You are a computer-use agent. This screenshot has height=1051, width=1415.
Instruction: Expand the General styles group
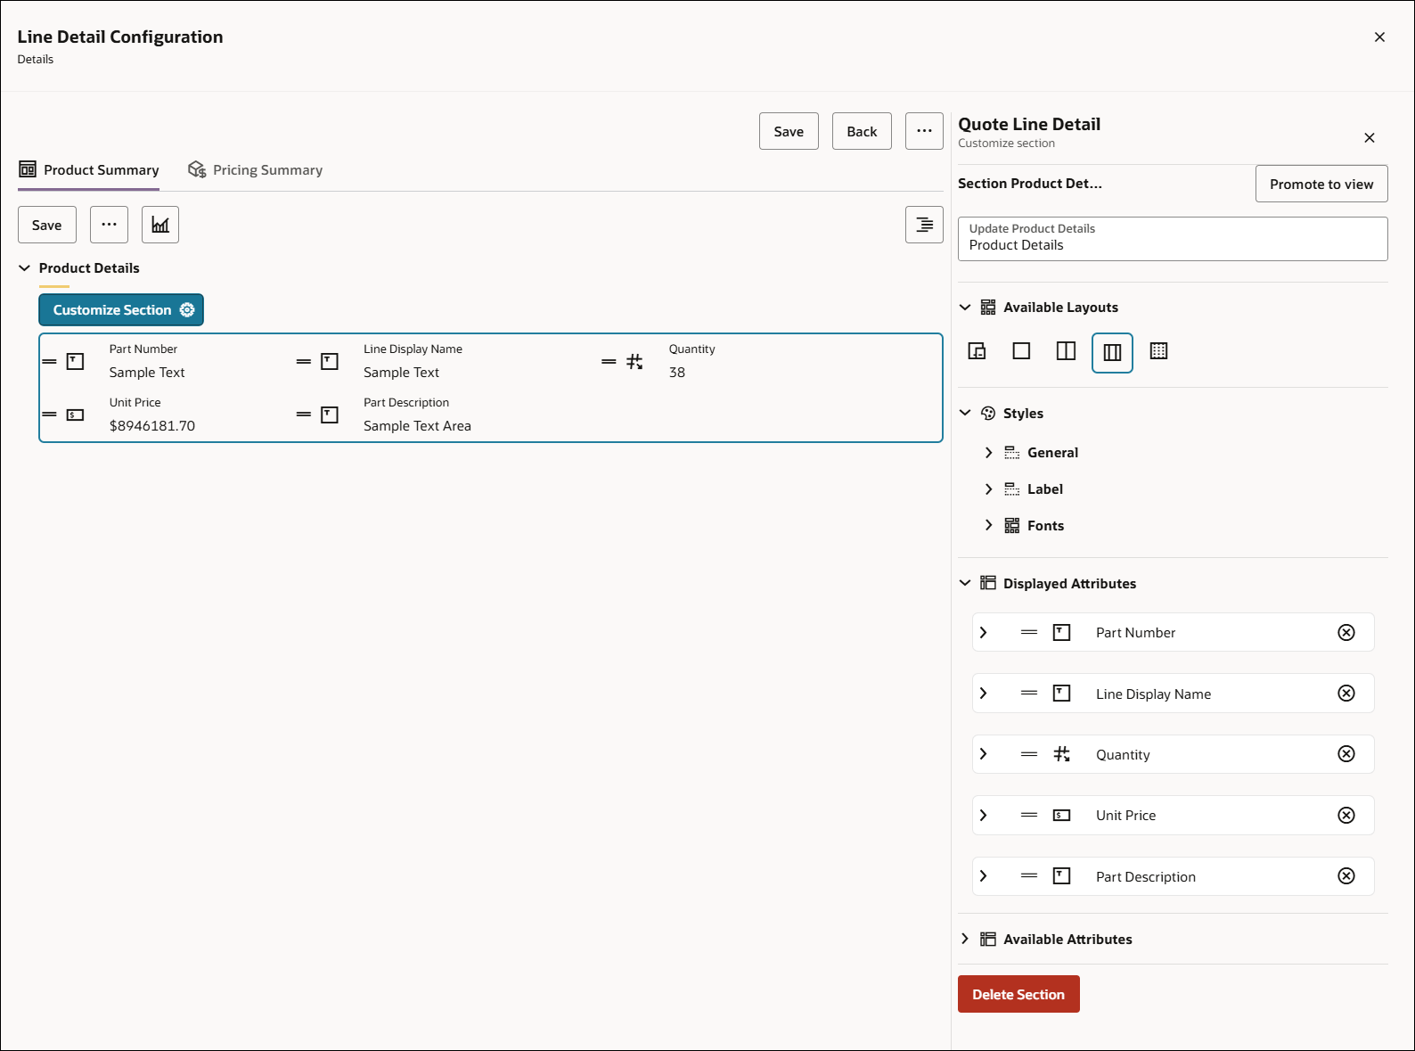(988, 453)
